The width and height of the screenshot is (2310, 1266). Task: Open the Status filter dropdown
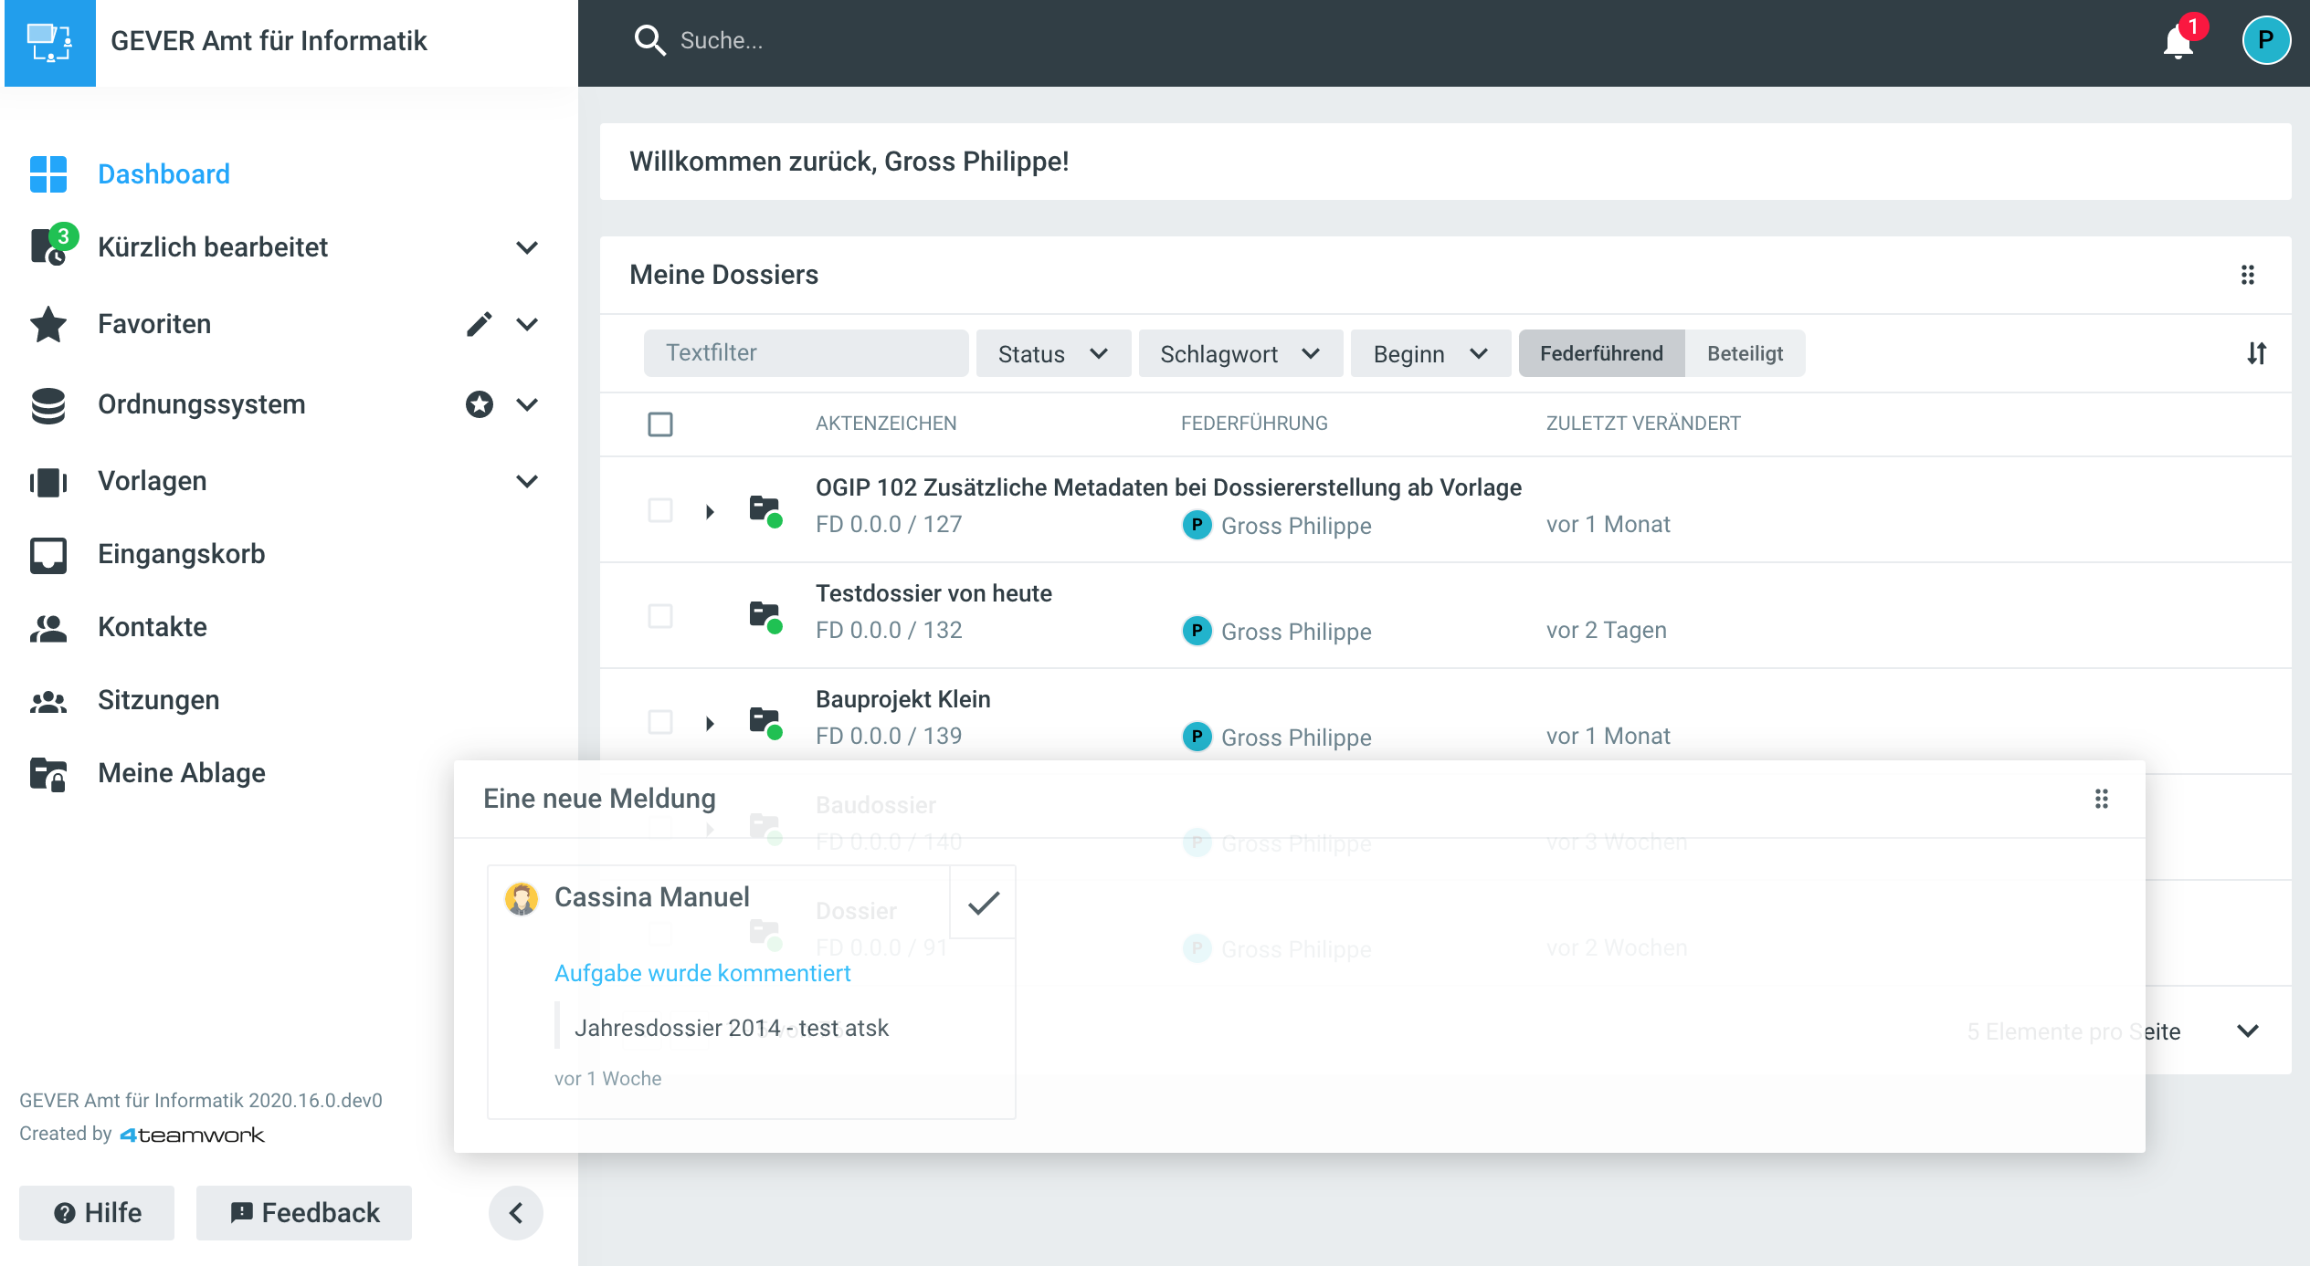pos(1052,353)
